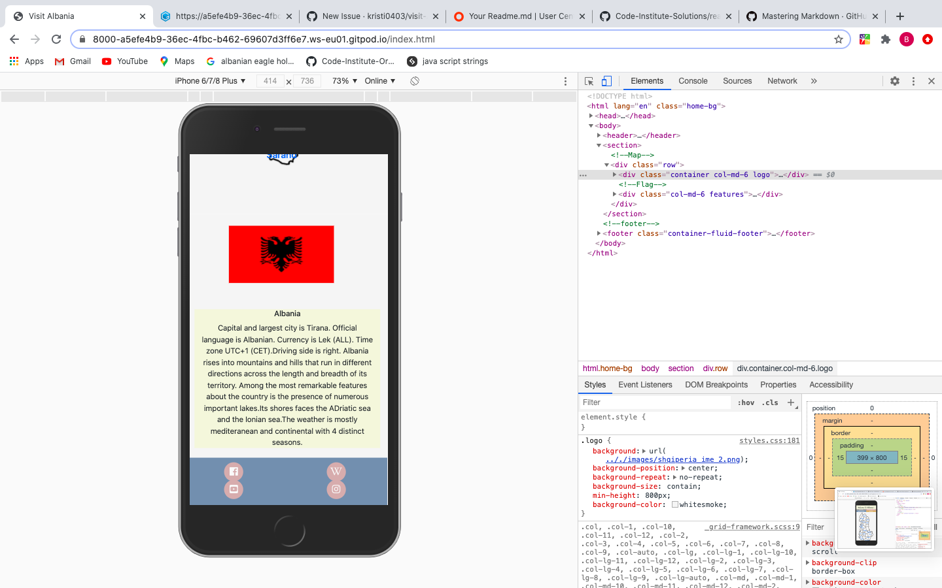Expand the col-md-6 features div node
This screenshot has height=588, width=942.
[x=614, y=194]
